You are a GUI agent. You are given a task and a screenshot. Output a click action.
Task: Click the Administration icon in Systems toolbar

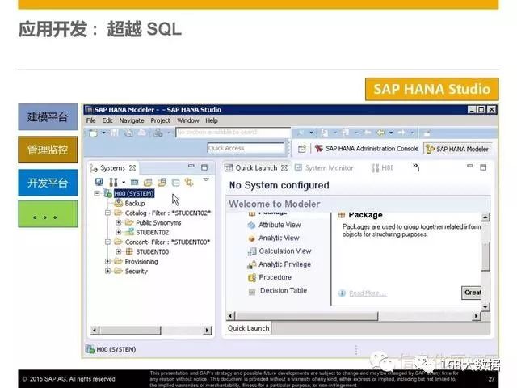(113, 182)
